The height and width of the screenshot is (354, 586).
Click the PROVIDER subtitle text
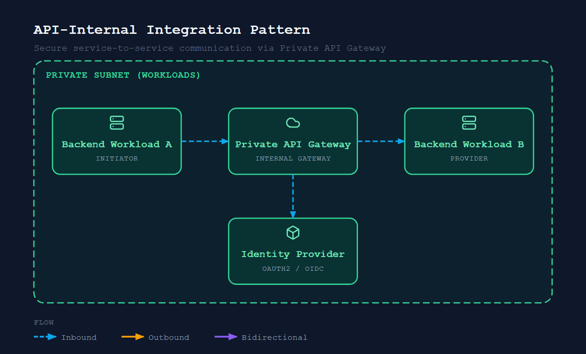click(x=469, y=159)
